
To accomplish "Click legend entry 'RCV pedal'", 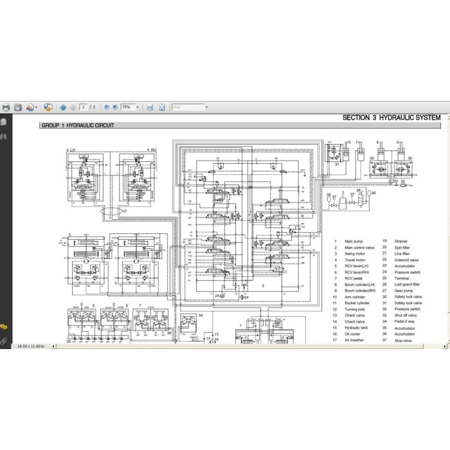I will point(354,278).
